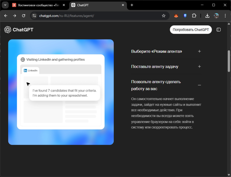Screen dimensions: 231x177
Task: Open the browser profile avatar
Action: [216, 16]
